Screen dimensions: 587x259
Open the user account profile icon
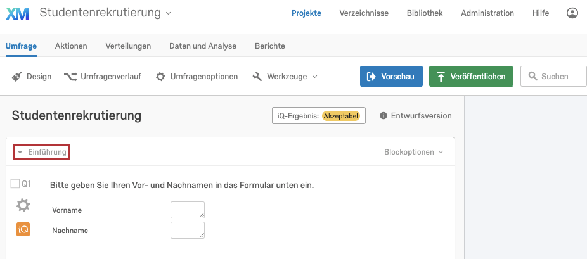[572, 13]
